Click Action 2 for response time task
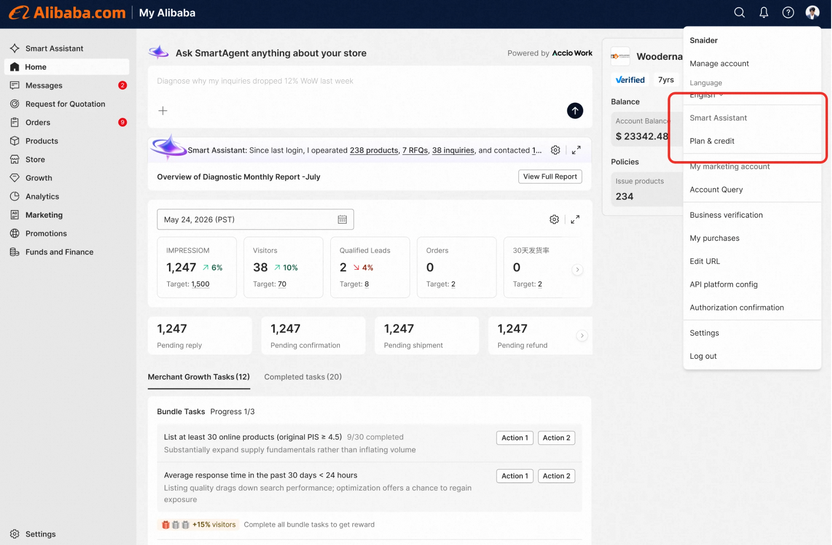Viewport: 832px width, 545px height. point(557,476)
